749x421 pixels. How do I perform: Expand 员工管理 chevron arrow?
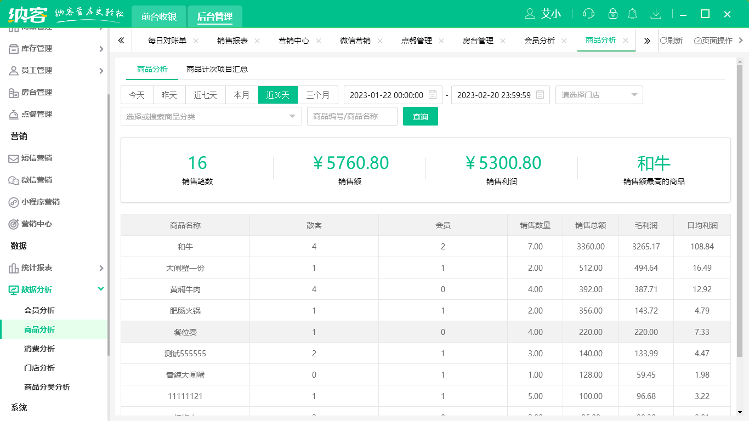pos(101,71)
